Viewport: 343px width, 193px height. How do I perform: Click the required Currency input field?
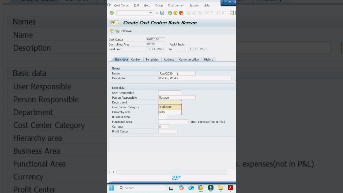(x=163, y=127)
